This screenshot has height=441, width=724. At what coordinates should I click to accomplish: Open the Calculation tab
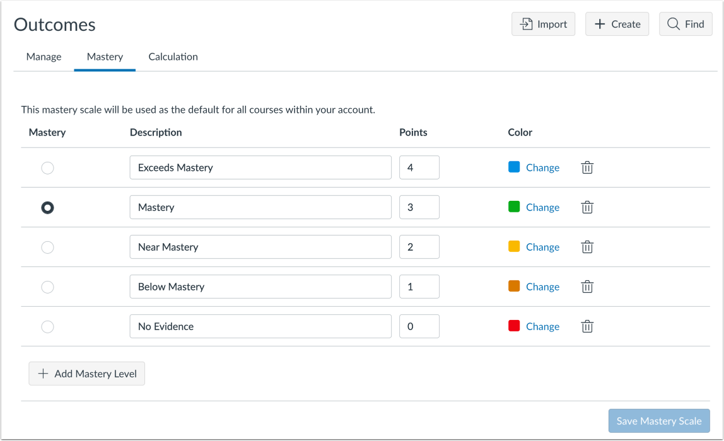[173, 57]
